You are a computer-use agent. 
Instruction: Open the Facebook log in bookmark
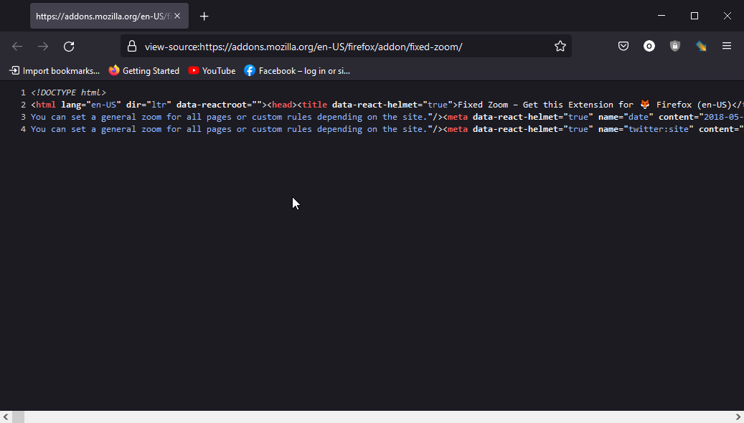[297, 71]
